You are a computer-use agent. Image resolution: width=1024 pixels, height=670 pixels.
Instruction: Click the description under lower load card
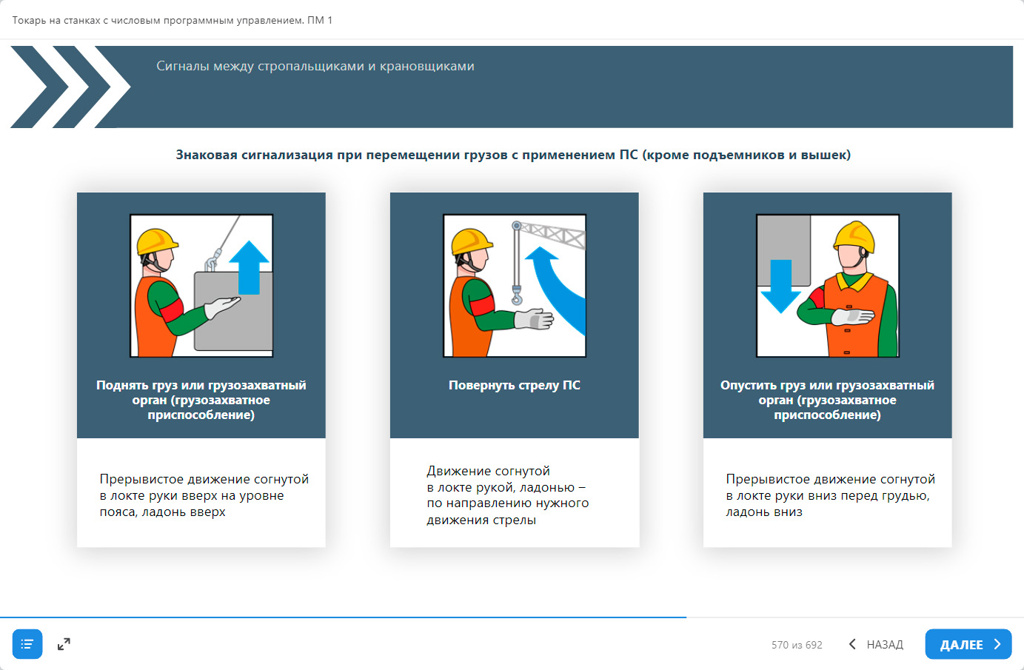(x=830, y=495)
